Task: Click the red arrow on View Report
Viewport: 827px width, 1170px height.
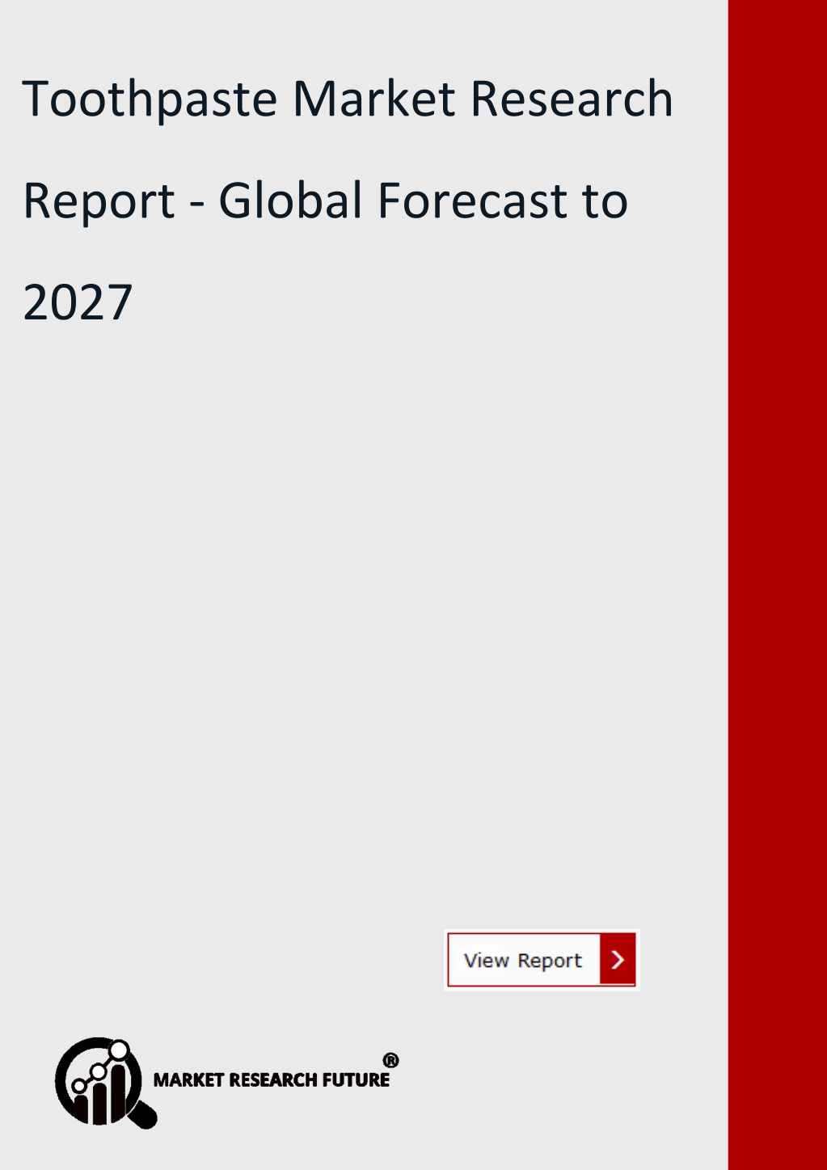Action: pyautogui.click(x=618, y=960)
